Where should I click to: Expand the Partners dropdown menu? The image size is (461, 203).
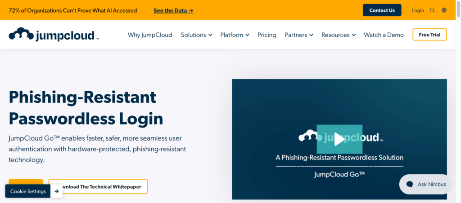click(299, 35)
